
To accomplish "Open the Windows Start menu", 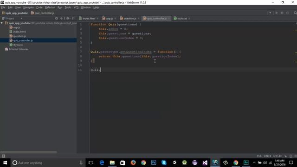I will (5, 163).
